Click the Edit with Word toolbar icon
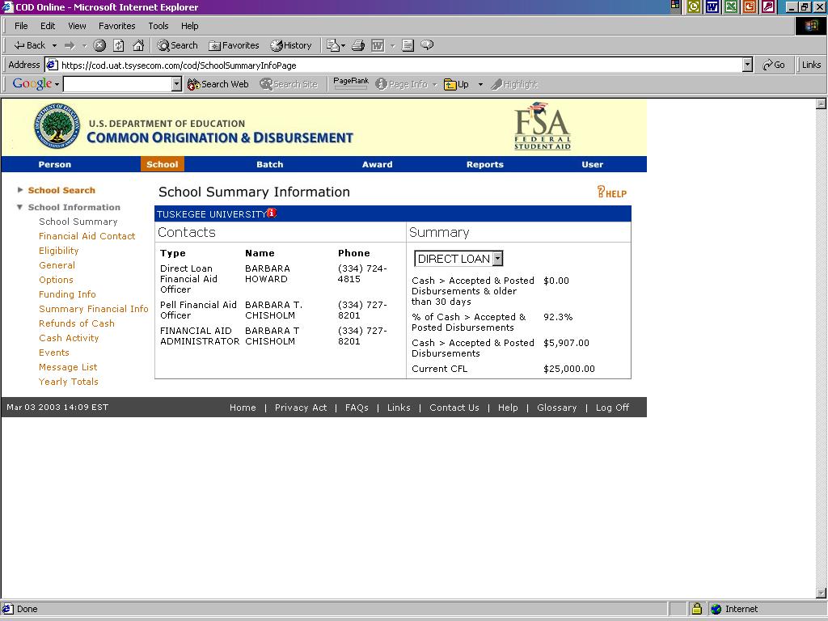828x621 pixels. (x=378, y=45)
